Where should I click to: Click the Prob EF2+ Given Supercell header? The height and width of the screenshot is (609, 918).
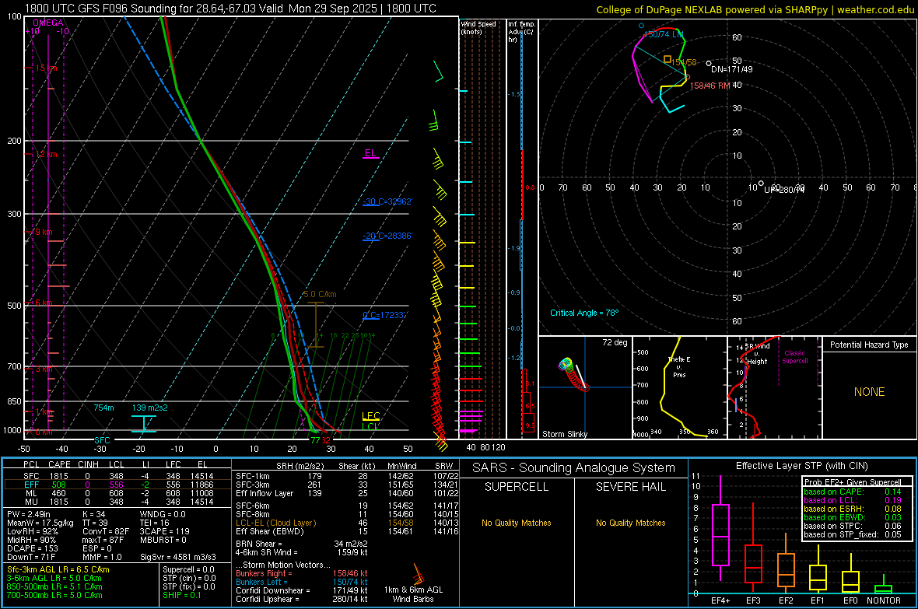click(x=853, y=482)
